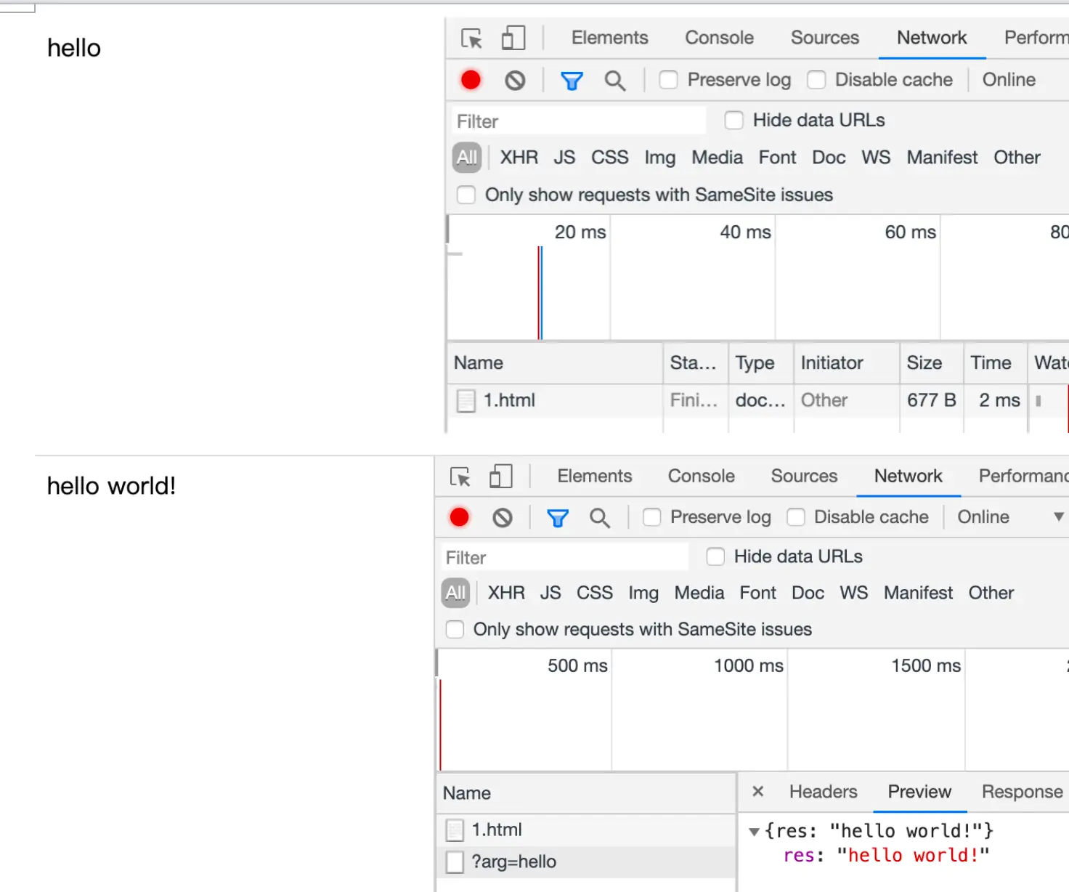Check SameSite issues option in lower DevTools
1069x892 pixels.
(455, 630)
